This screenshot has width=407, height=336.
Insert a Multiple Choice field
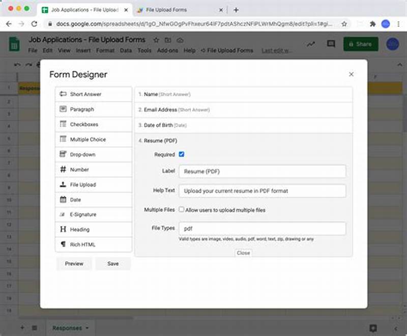(93, 139)
